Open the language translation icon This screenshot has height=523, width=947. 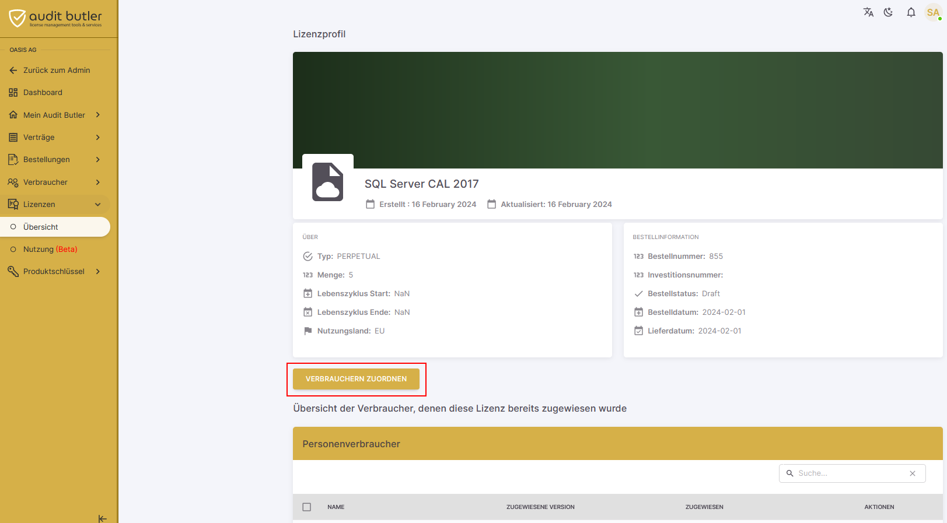pyautogui.click(x=868, y=12)
